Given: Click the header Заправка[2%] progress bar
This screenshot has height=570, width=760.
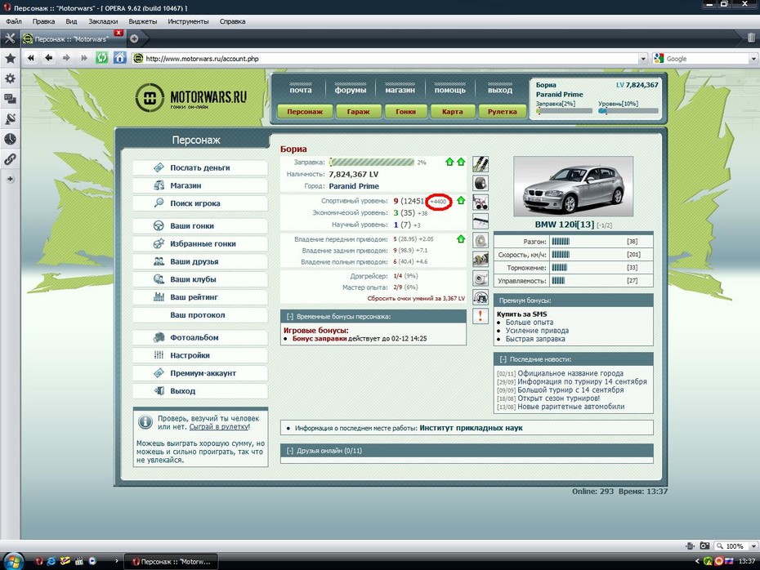Looking at the screenshot, I should coord(564,111).
